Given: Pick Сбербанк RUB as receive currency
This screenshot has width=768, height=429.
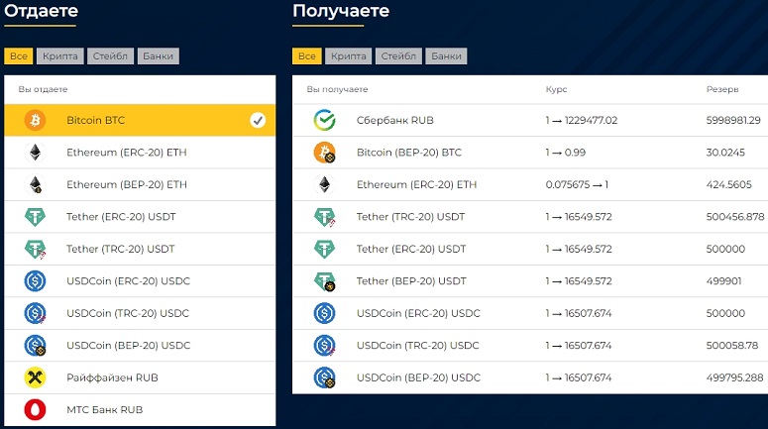Looking at the screenshot, I should click(x=530, y=121).
